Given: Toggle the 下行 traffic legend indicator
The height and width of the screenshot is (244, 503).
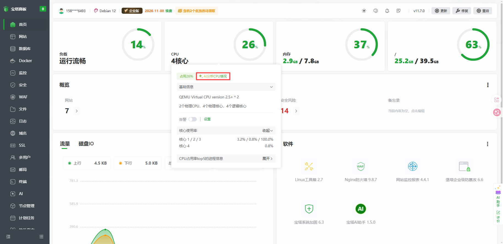Looking at the screenshot, I should (x=121, y=163).
